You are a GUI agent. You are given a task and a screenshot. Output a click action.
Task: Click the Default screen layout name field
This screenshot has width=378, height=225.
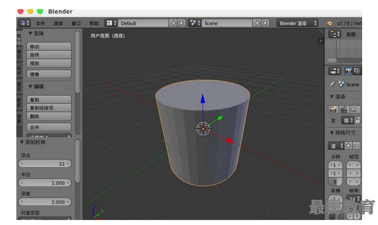143,23
